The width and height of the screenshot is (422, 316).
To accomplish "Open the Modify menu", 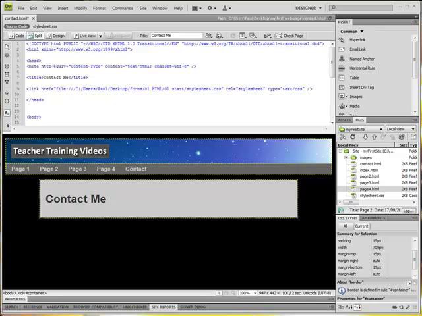I will 80,8.
